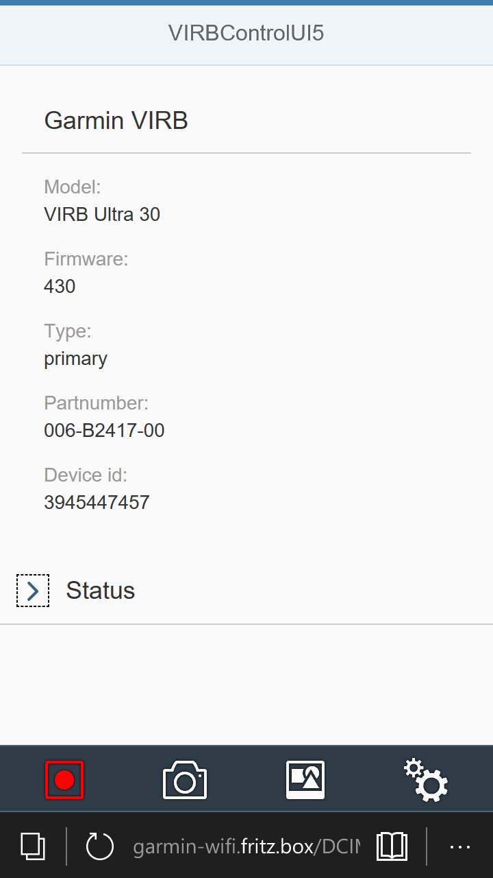Click the Status panel header text
This screenshot has width=493, height=878.
101,591
